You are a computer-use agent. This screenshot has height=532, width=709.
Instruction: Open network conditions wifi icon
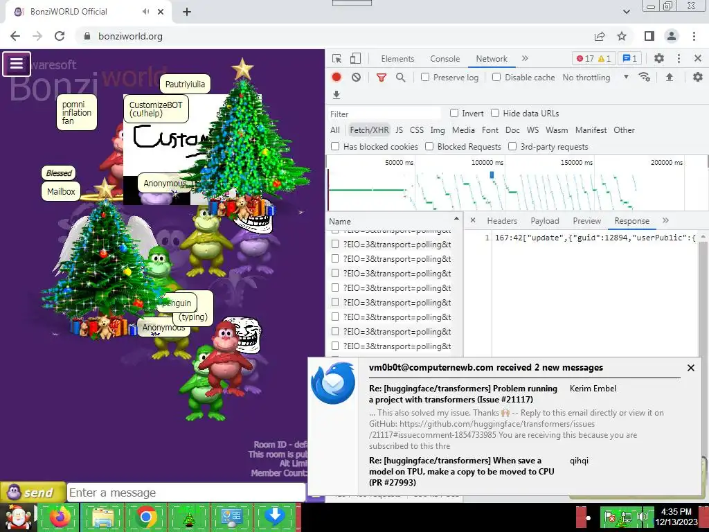[x=645, y=78]
